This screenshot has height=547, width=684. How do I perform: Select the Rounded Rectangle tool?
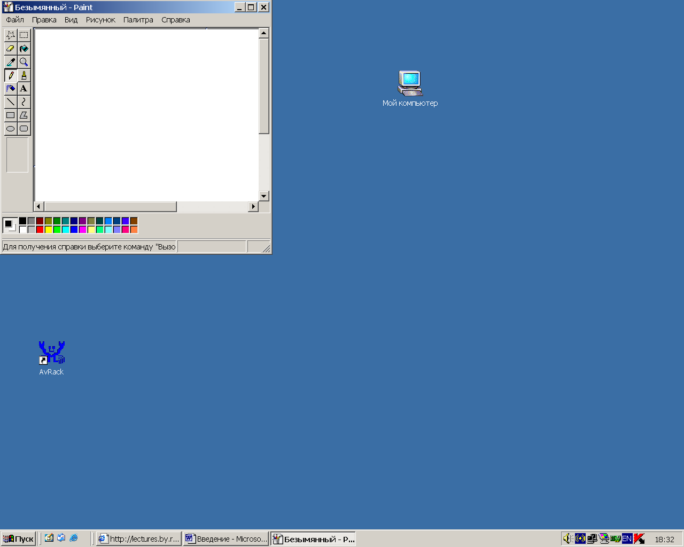pyautogui.click(x=24, y=129)
